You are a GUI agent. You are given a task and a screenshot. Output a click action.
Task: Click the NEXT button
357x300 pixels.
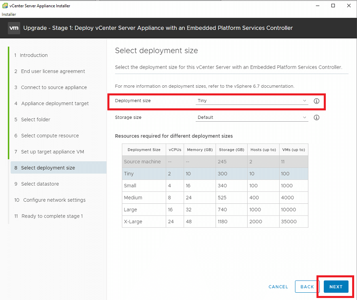pyautogui.click(x=336, y=287)
